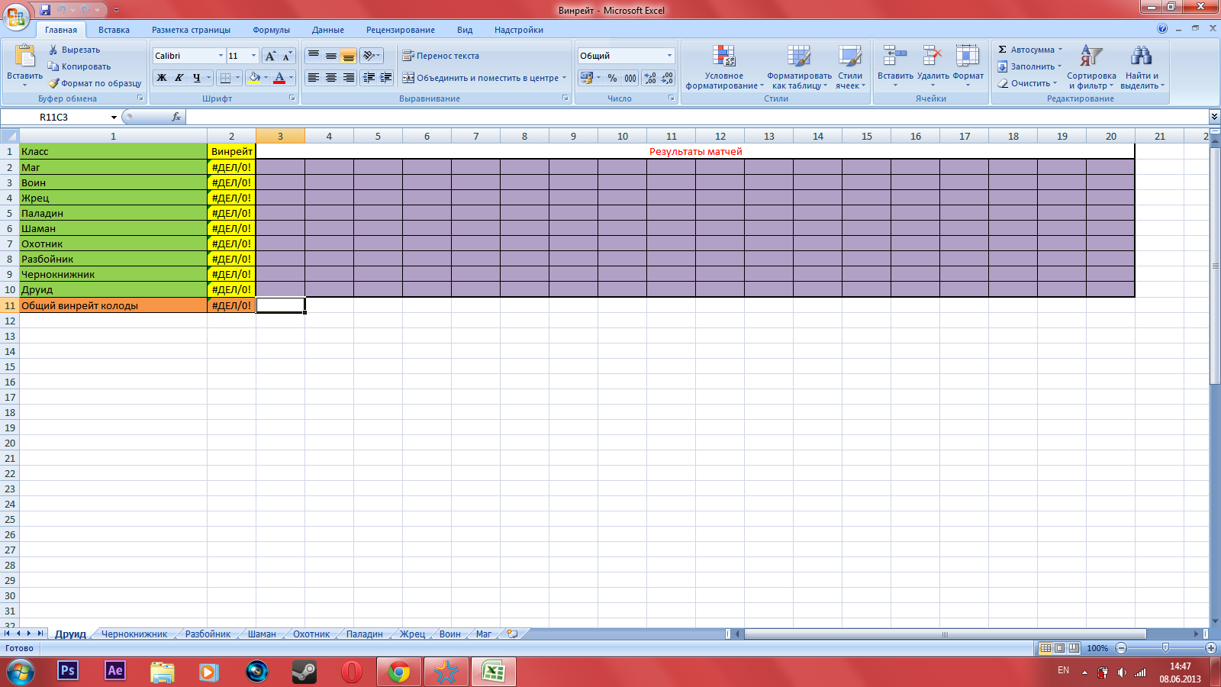This screenshot has height=687, width=1221.
Task: Click the Результаты матчей header cell
Action: (x=695, y=151)
